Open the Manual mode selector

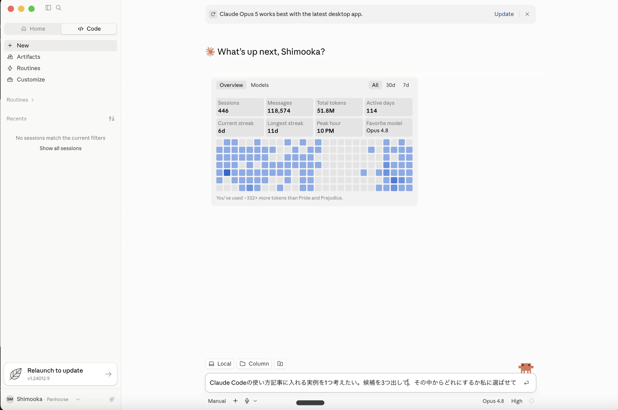(217, 401)
